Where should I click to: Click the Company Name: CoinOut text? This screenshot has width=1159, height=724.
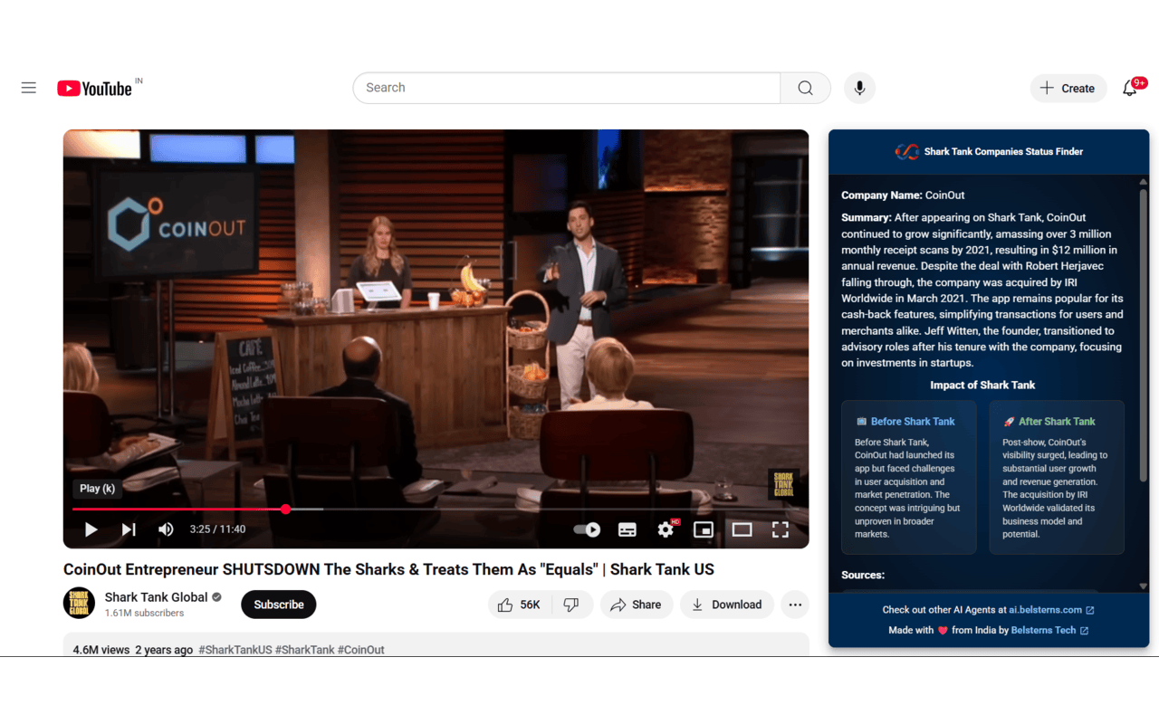click(903, 195)
